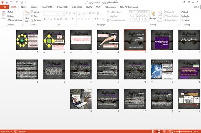
Task: Toggle Italic formatting
Action: 48,19
